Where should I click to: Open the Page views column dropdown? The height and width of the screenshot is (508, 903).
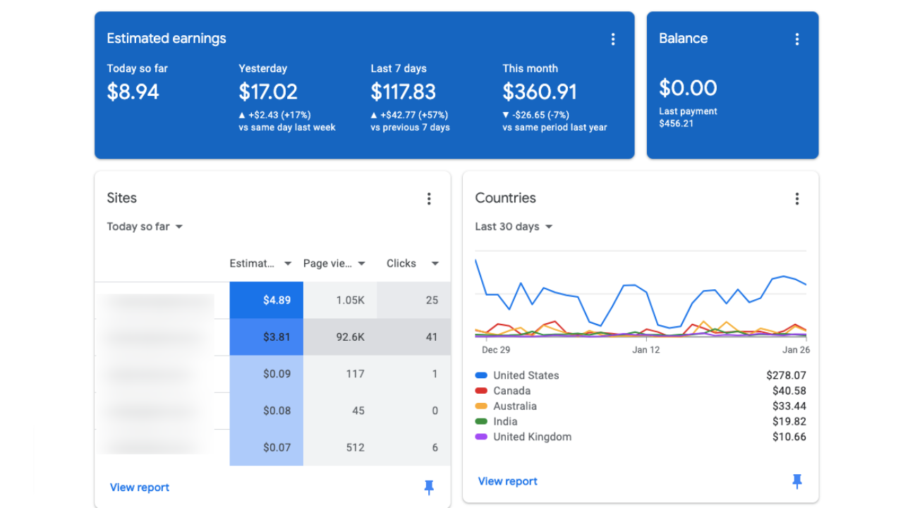click(361, 263)
